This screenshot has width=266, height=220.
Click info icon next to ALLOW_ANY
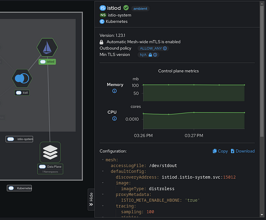(165, 48)
